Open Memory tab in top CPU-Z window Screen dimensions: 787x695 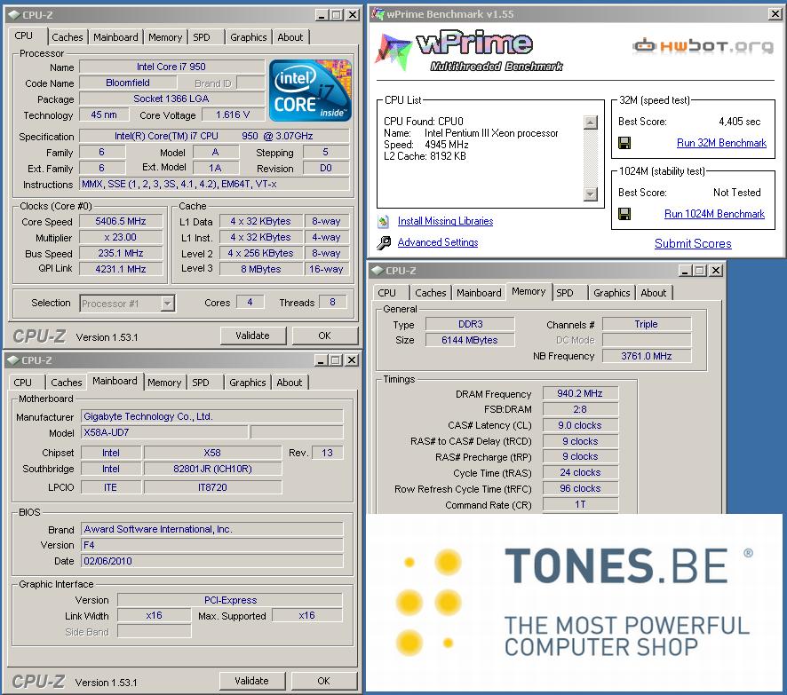165,37
